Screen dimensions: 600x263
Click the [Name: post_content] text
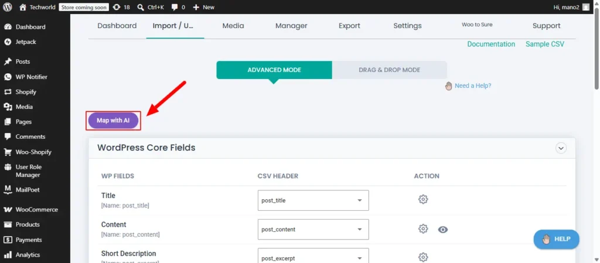coord(131,234)
